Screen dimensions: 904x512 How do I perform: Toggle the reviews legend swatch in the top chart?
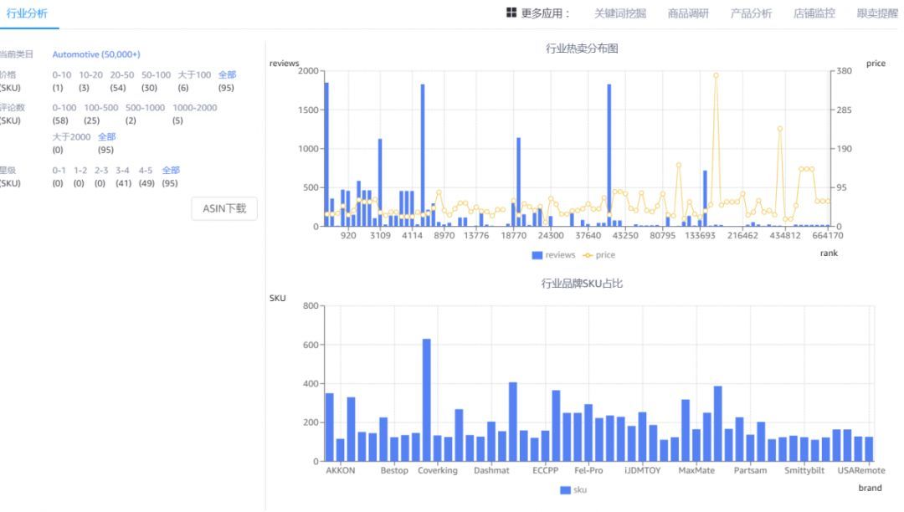point(537,255)
